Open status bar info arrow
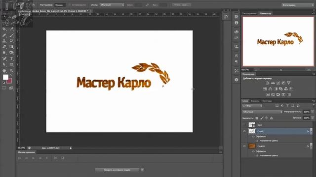 pyautogui.click(x=71, y=148)
